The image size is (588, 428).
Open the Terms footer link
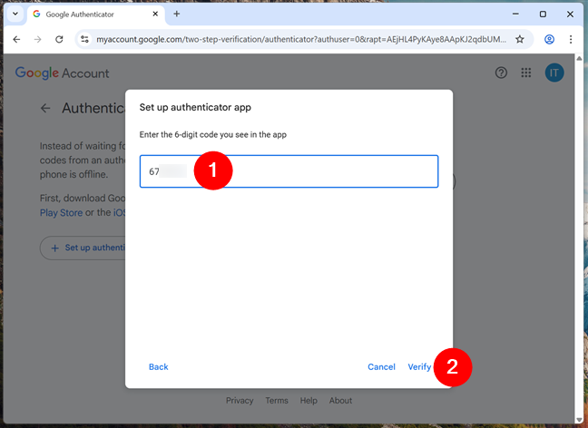[277, 401]
